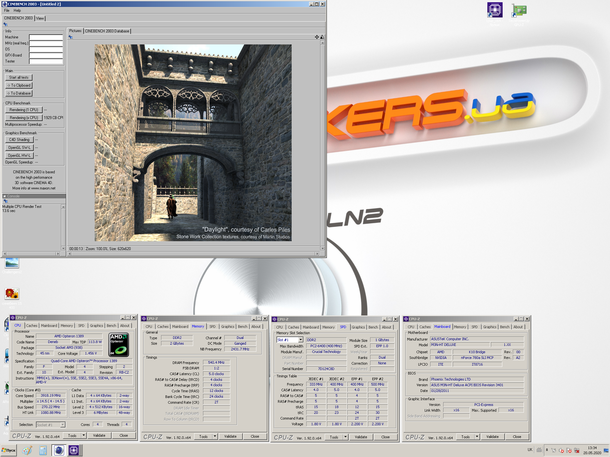
Task: Show hidden tray icons via the chevron
Action: [x=547, y=450]
